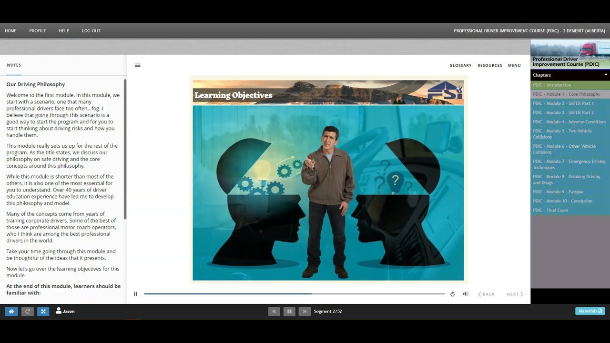Open the Menu in the player header
Viewport: 610px width, 343px height.
[x=514, y=65]
